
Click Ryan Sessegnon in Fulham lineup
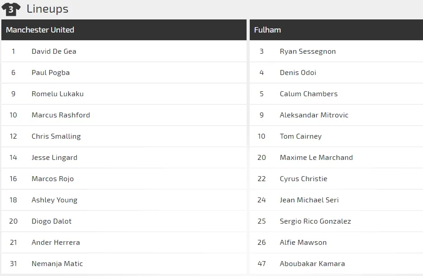[x=308, y=51]
